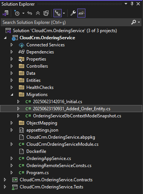Expand the Controllers folder
The height and width of the screenshot is (194, 143).
[x=12, y=66]
